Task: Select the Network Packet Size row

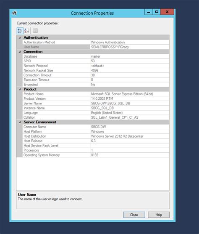Action: [x=96, y=70]
